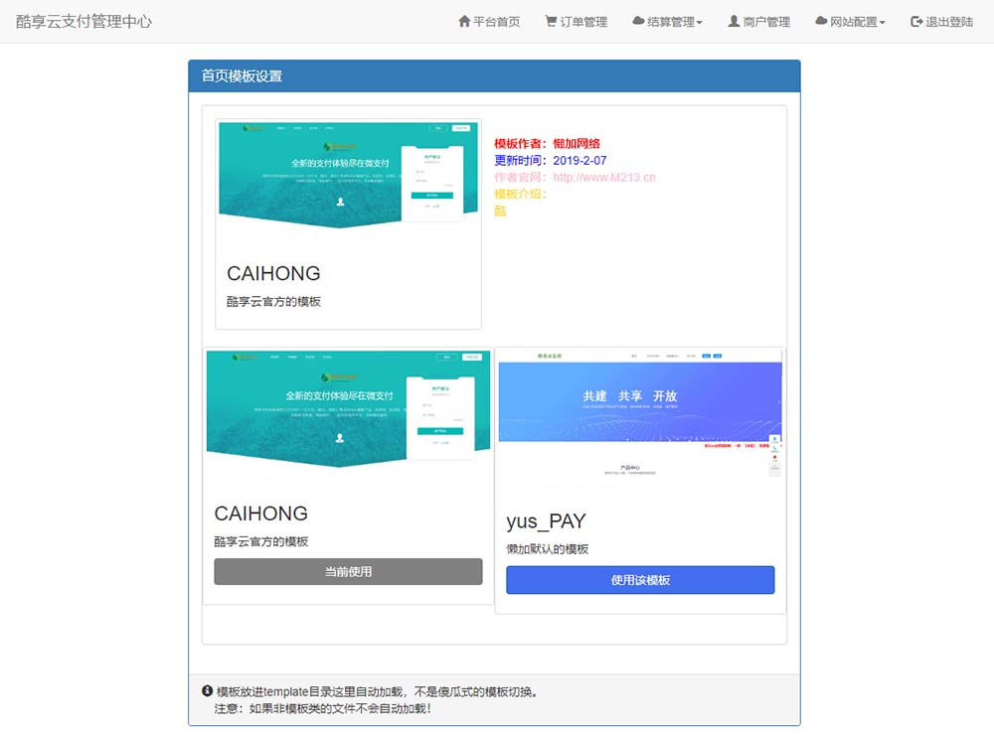Click the info icon in the footer note
Image resolution: width=994 pixels, height=737 pixels.
coord(208,691)
